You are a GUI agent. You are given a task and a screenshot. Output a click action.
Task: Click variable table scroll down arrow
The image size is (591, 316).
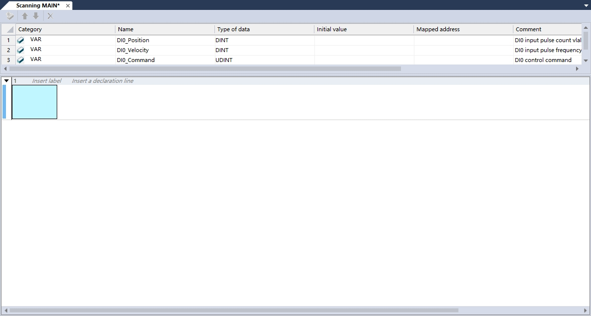586,61
